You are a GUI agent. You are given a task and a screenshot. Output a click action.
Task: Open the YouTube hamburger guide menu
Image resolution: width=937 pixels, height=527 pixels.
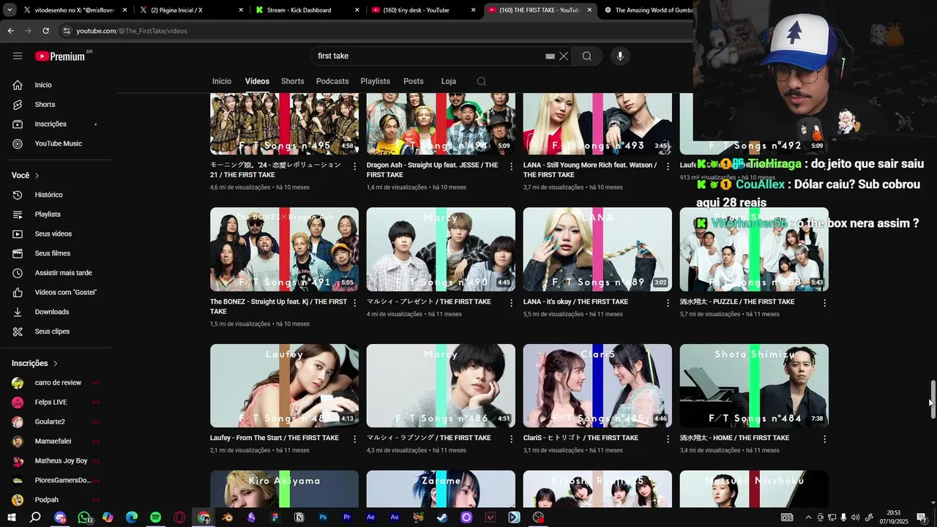coord(18,56)
